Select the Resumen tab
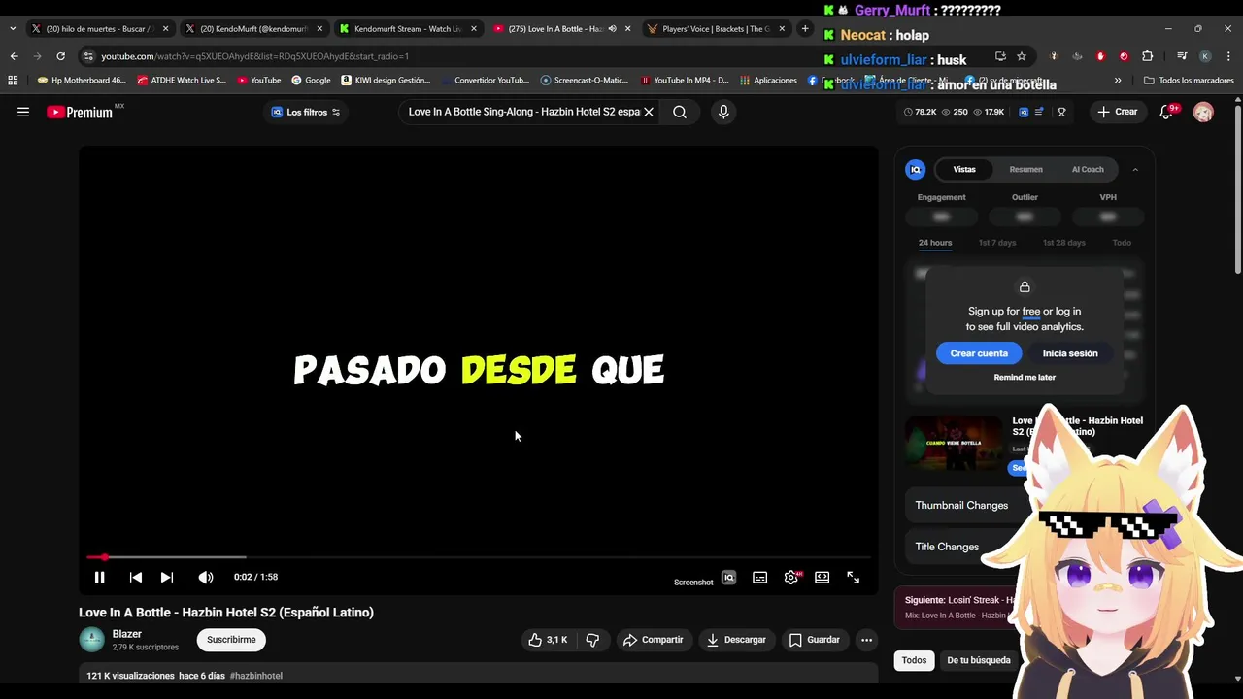1243x699 pixels. coord(1025,169)
